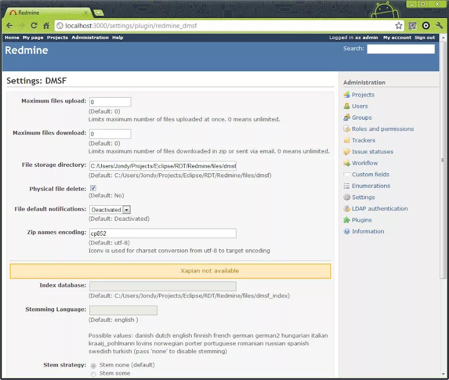Click the Information icon in sidebar
Viewport: 449px width, 380px height.
point(347,231)
